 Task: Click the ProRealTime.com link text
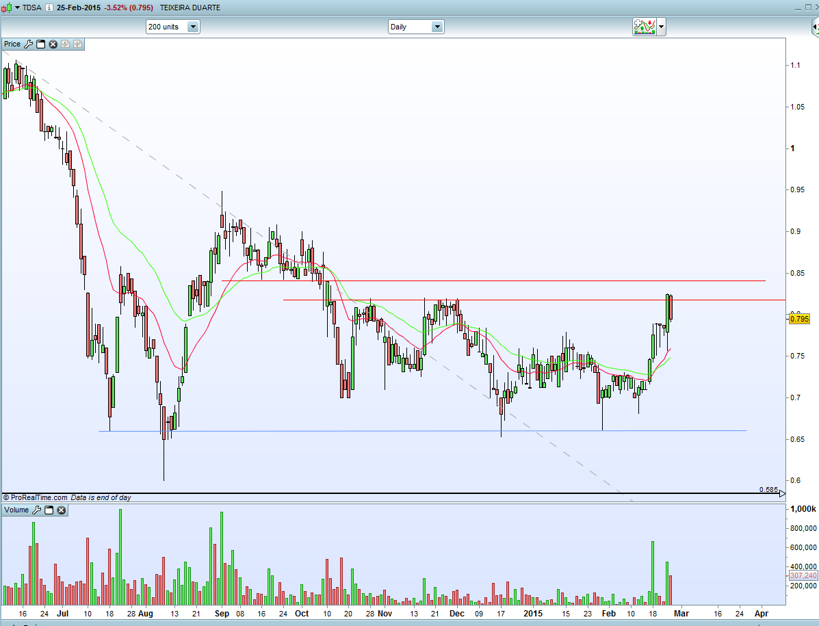(x=39, y=497)
